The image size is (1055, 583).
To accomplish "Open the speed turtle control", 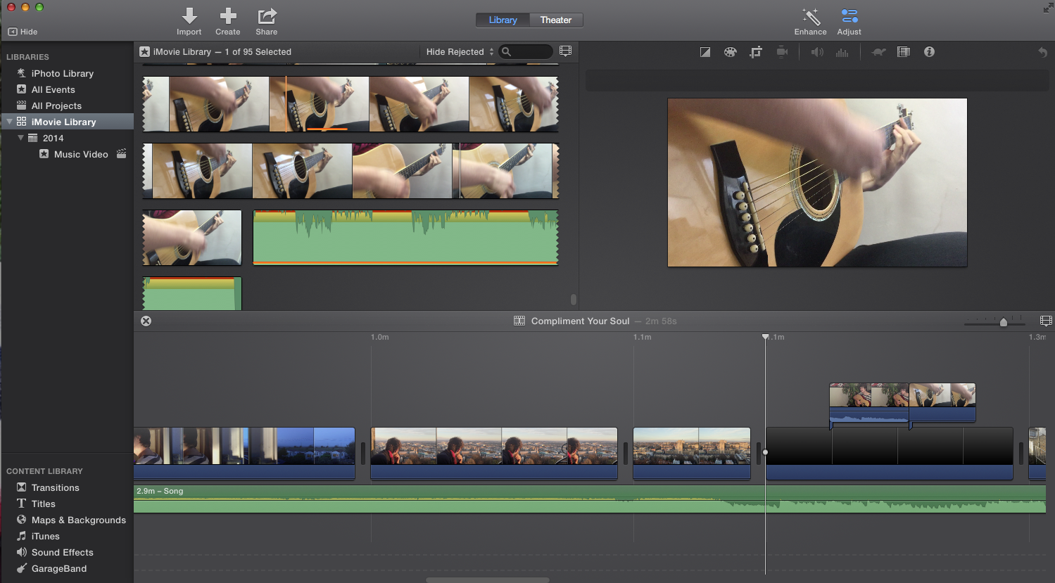I will click(878, 52).
